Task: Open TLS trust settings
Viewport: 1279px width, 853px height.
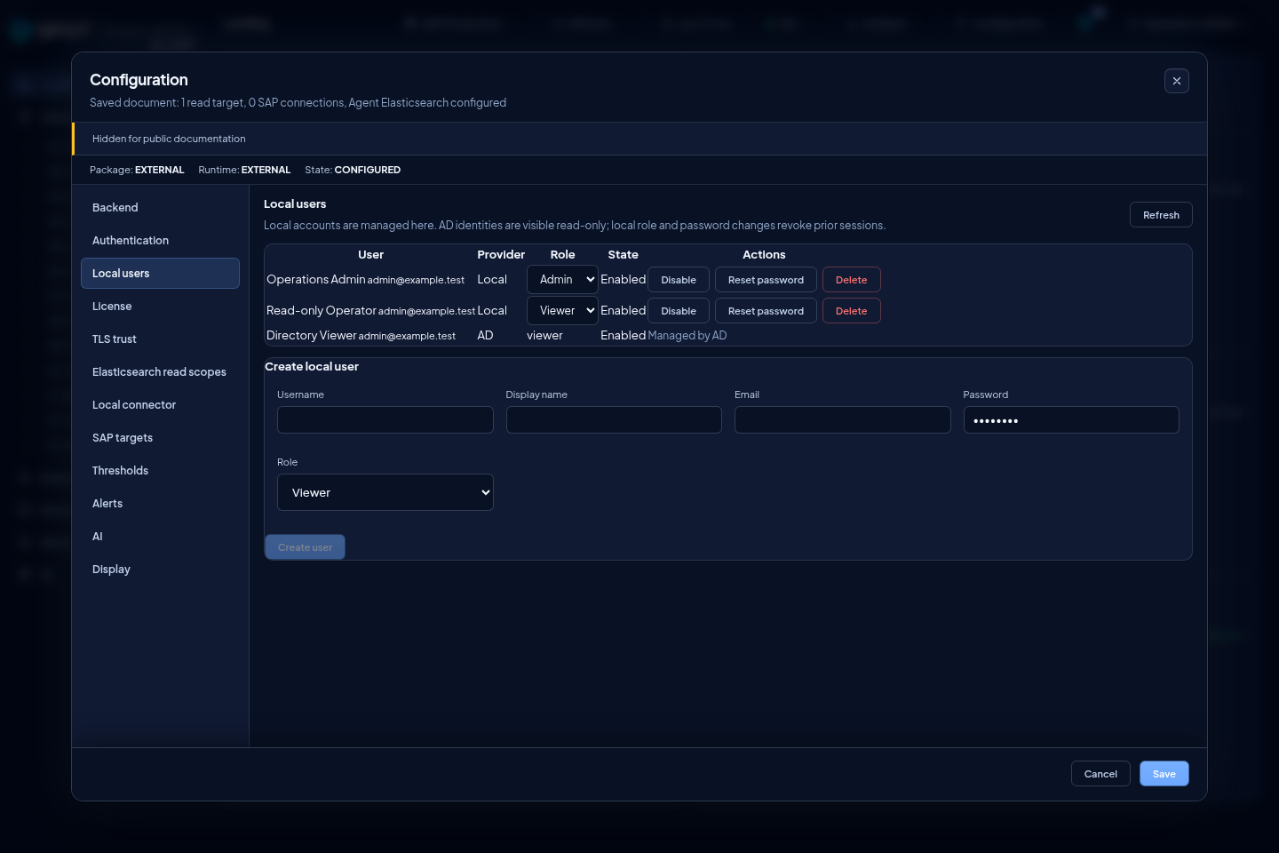Action: pyautogui.click(x=160, y=339)
